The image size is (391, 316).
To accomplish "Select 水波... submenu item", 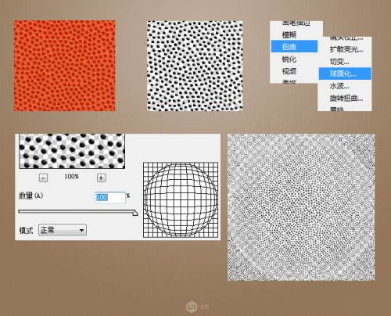I will click(339, 86).
